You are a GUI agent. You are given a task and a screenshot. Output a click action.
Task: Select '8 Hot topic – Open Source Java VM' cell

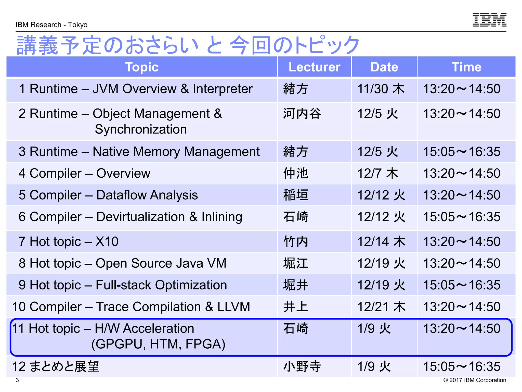(142, 263)
